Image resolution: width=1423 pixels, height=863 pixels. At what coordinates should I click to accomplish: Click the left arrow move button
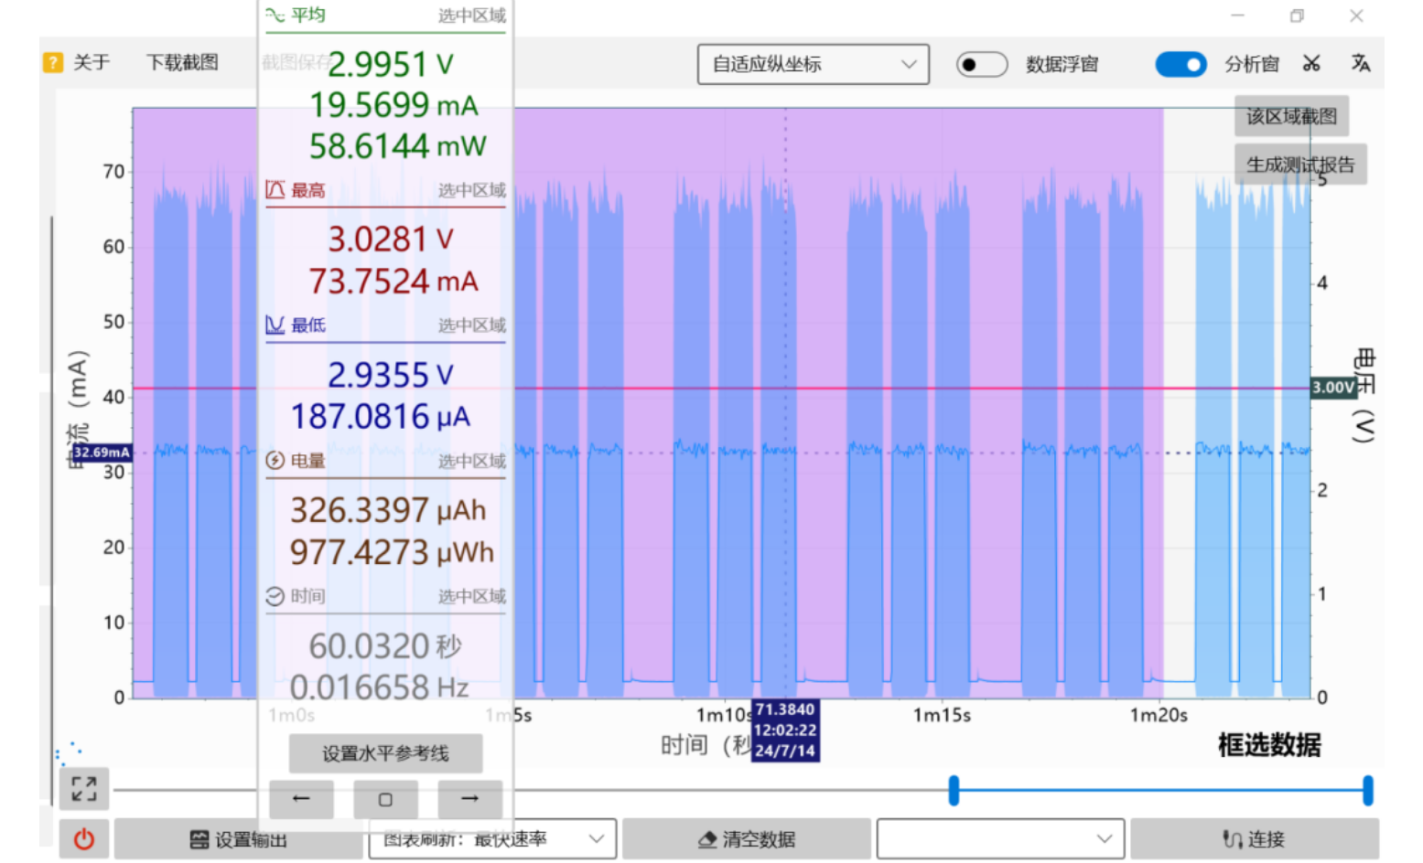click(300, 799)
